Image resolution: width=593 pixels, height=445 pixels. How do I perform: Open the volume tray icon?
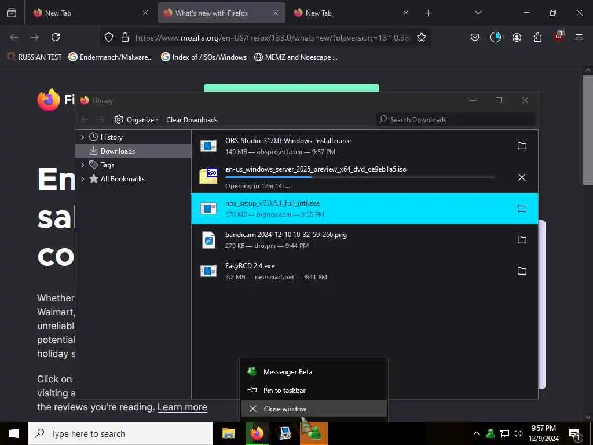coord(518,433)
